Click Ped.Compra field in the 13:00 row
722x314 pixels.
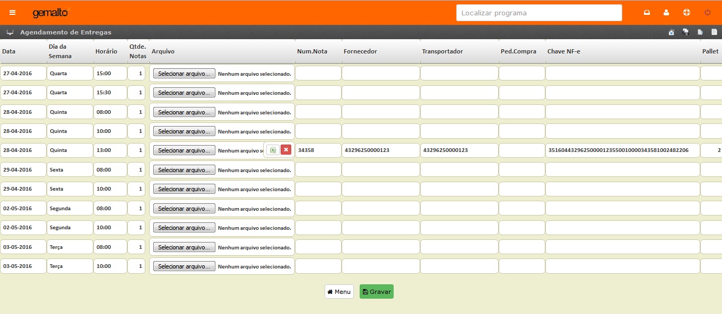(x=521, y=150)
